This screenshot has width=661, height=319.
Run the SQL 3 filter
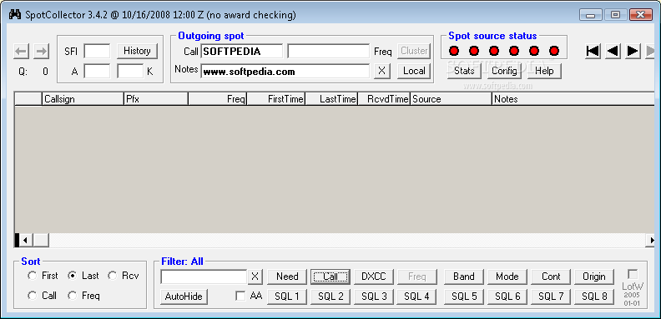point(374,297)
